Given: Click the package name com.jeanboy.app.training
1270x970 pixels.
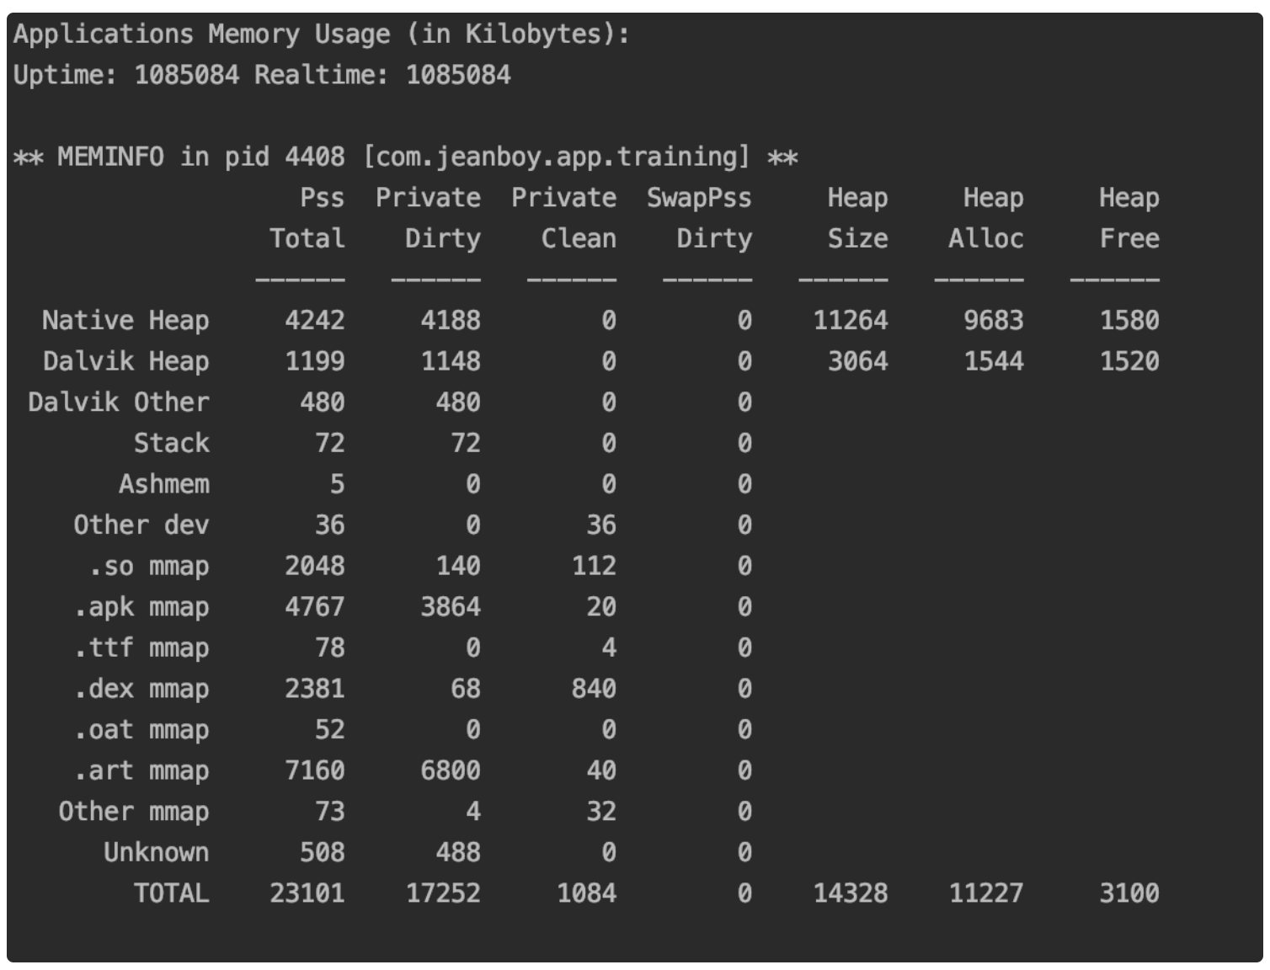Looking at the screenshot, I should [x=556, y=157].
